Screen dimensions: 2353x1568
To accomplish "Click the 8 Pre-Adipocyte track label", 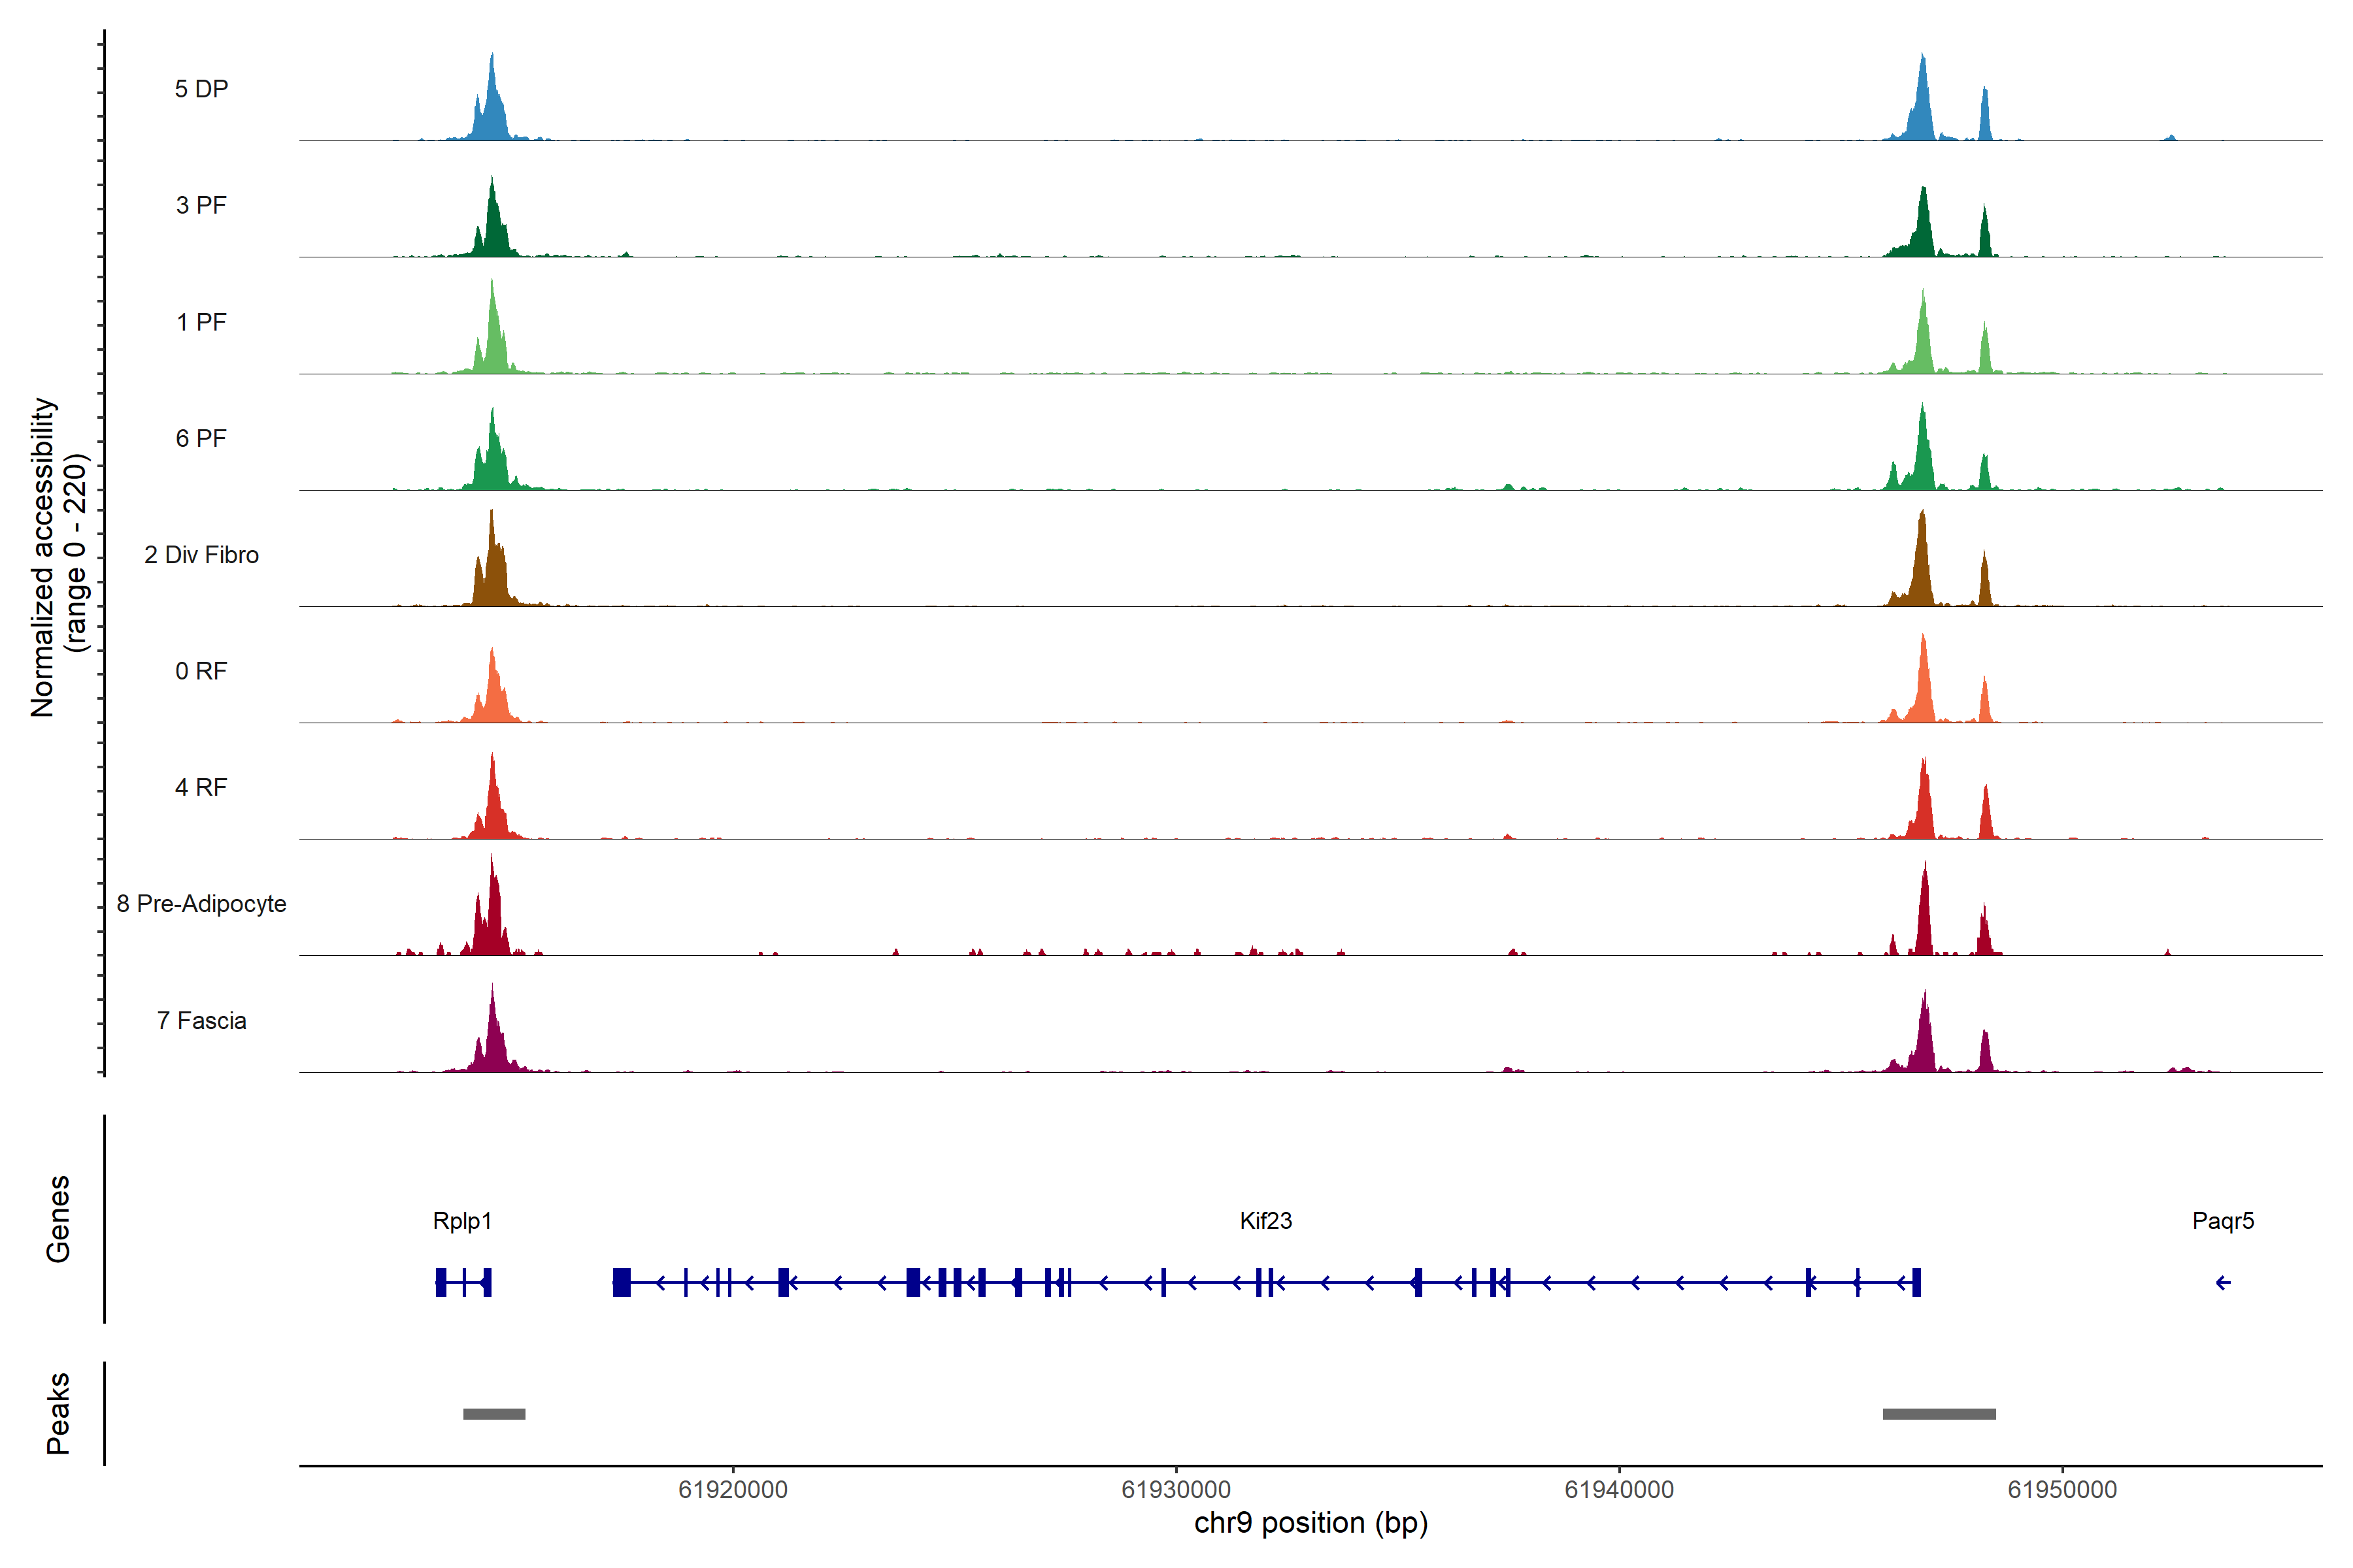I will click(201, 904).
